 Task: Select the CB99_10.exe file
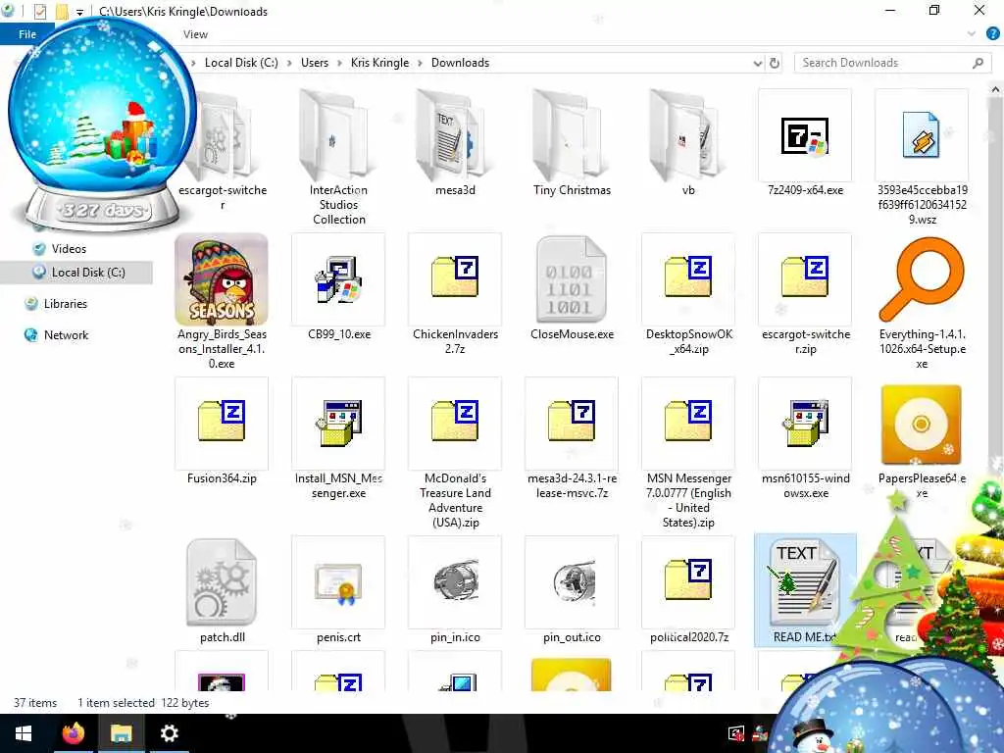338,287
